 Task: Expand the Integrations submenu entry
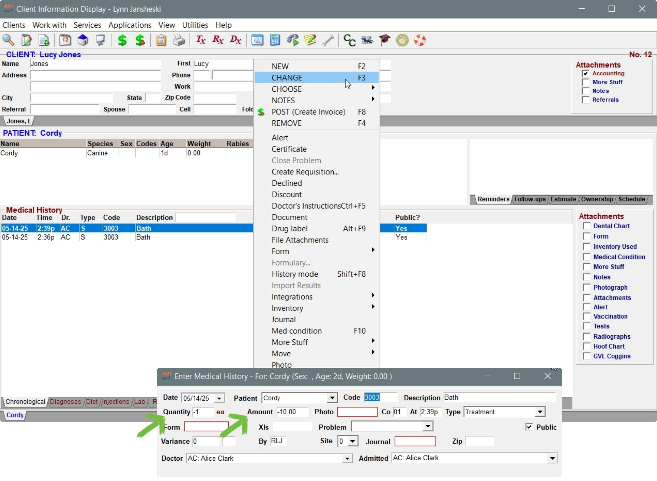click(x=317, y=297)
